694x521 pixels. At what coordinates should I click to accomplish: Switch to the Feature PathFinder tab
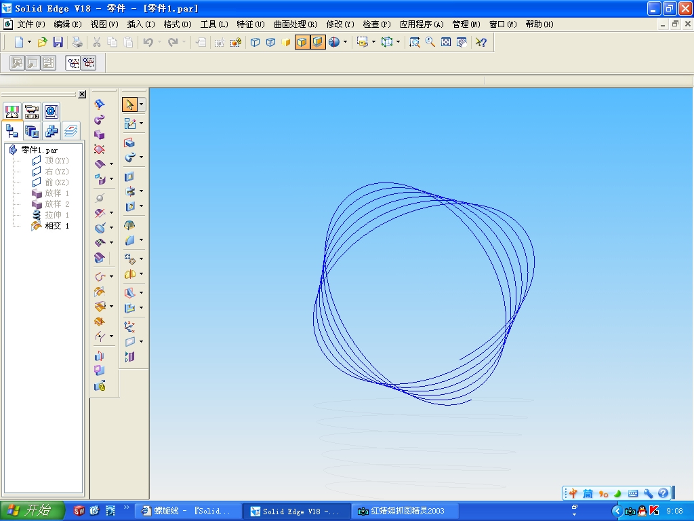pos(12,131)
